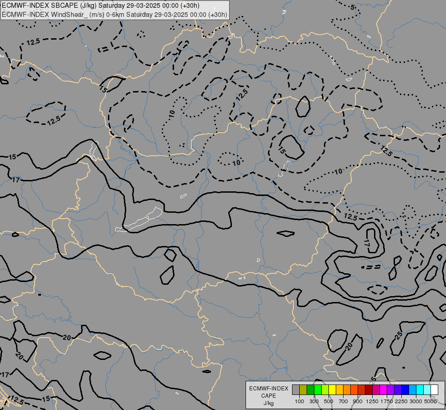
Task: Click the legend value 1250
Action: click(372, 401)
